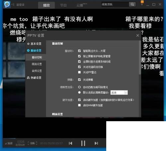Uncheck 全屏时显示进度条和时间 checkbox
Screen dimensions: 166x151
(79, 62)
